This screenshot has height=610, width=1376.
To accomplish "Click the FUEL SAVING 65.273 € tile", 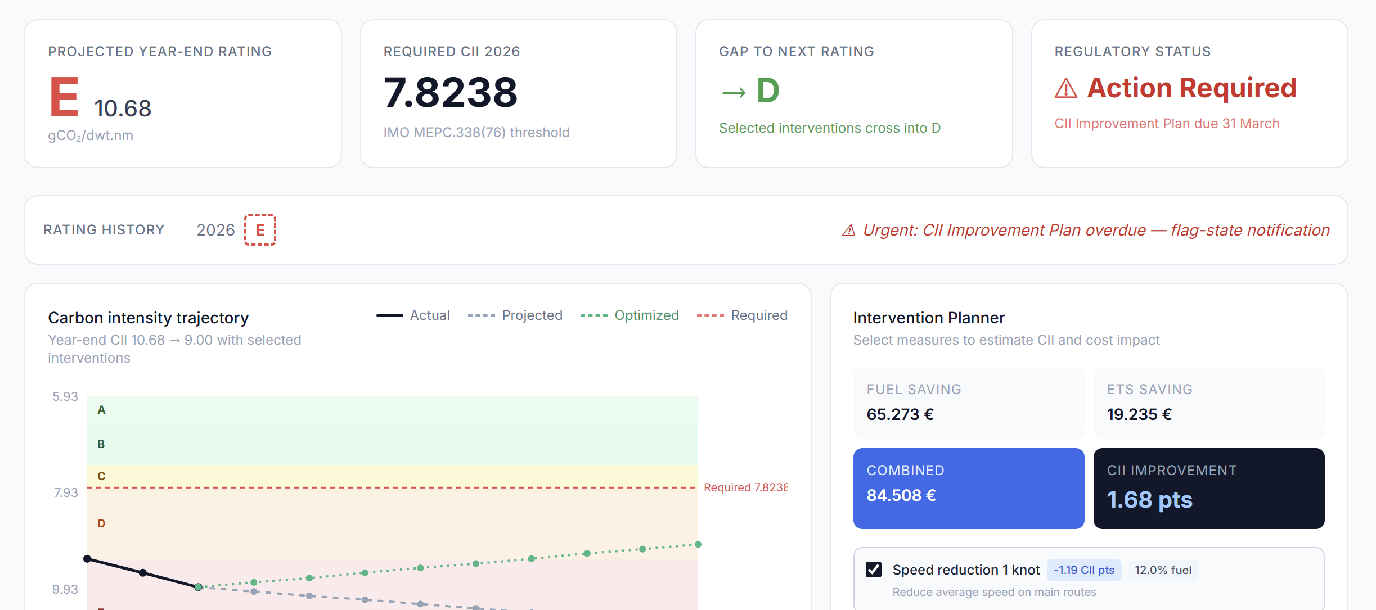I will pyautogui.click(x=968, y=403).
